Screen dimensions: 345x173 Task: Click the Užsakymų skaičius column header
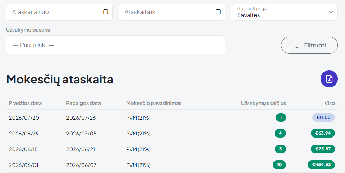coord(263,103)
